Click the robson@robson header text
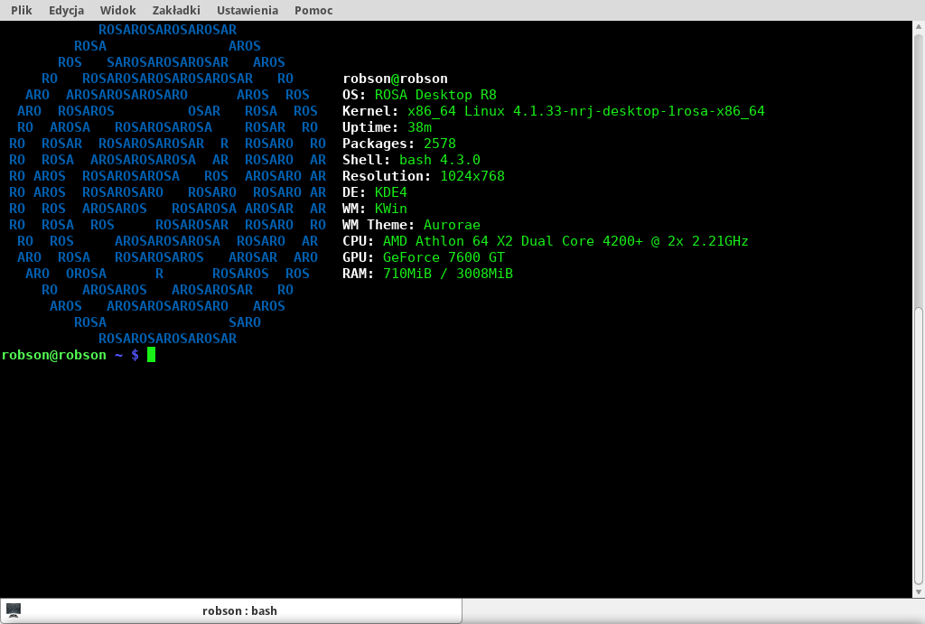The height and width of the screenshot is (624, 925). (395, 79)
